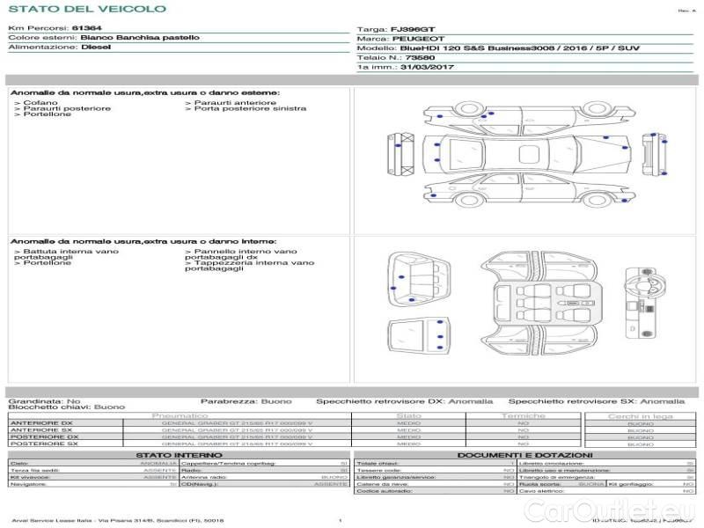This screenshot has width=704, height=528.
Task: Click the Navigatore row label
Action: point(28,485)
